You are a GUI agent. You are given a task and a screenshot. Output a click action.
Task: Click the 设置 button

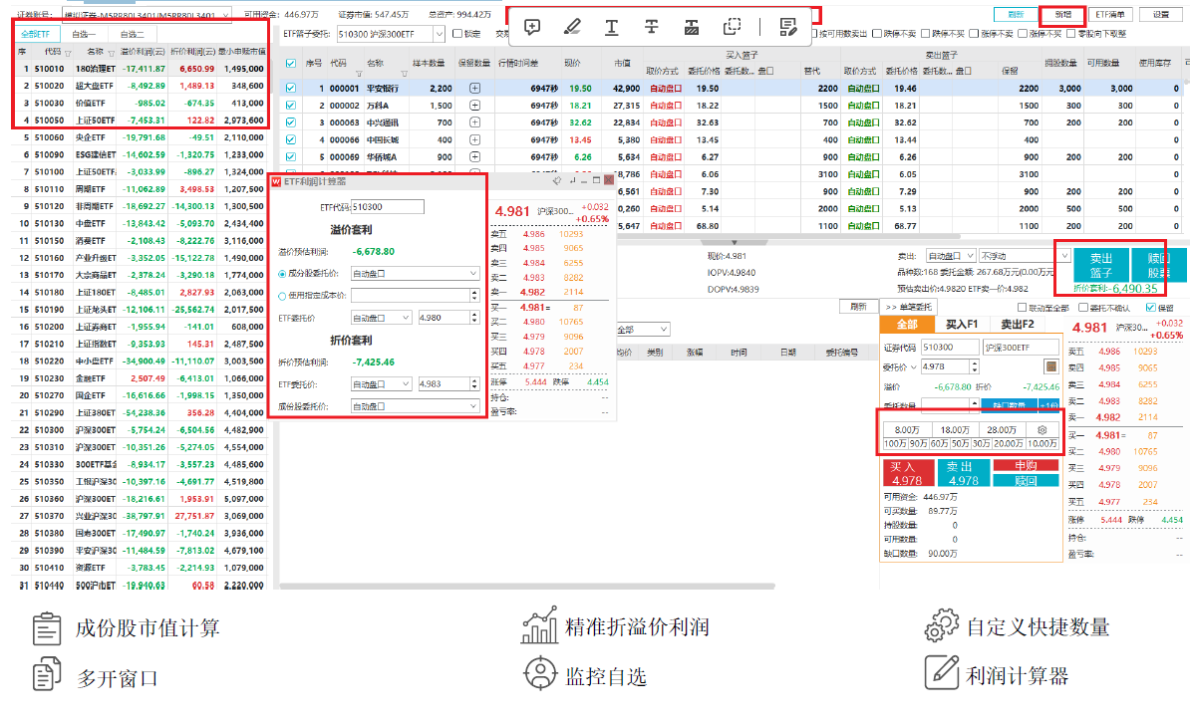point(1160,14)
